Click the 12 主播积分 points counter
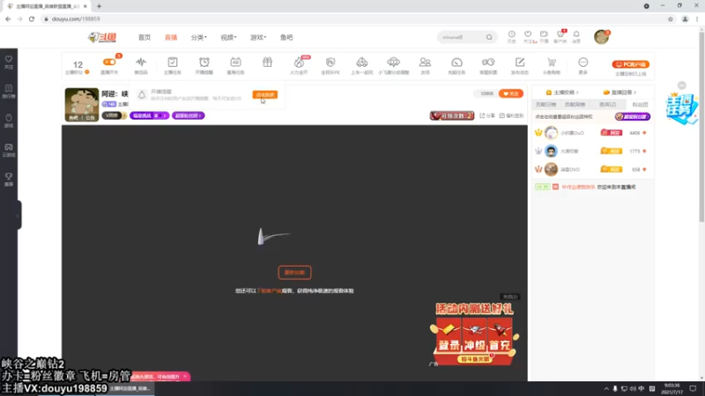Screen dimensions: 705x396 click(78, 67)
